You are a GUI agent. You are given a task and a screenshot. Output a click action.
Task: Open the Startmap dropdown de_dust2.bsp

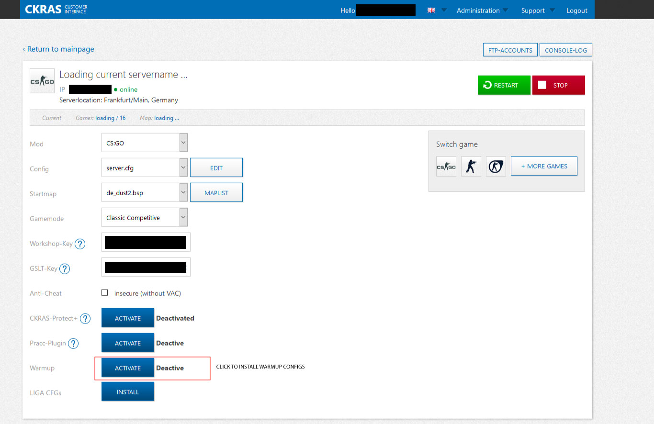pyautogui.click(x=145, y=192)
